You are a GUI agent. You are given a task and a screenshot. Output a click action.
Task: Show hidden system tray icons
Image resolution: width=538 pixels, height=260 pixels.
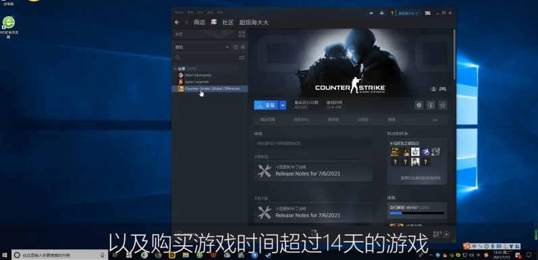tap(431, 255)
